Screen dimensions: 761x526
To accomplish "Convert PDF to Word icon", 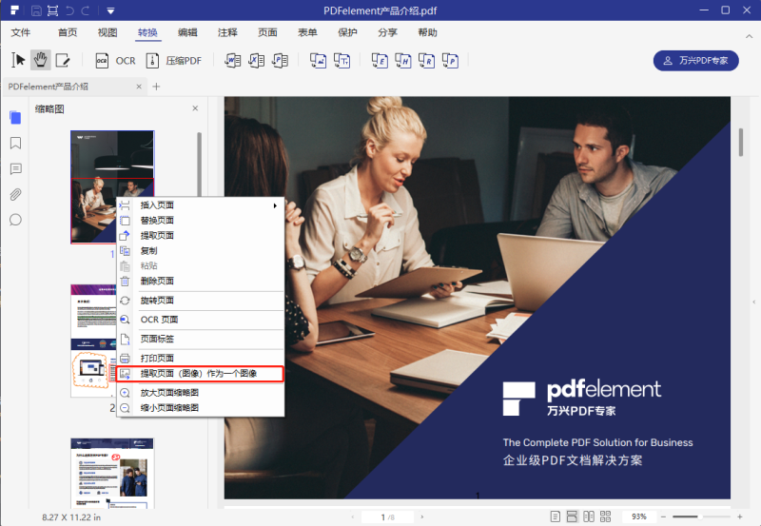I will point(232,61).
